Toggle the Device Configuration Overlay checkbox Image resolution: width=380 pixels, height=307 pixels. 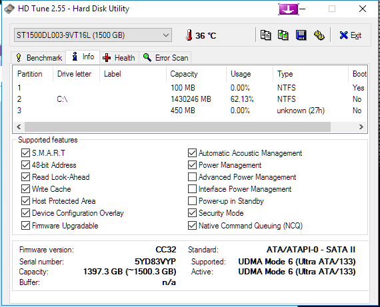pos(25,213)
